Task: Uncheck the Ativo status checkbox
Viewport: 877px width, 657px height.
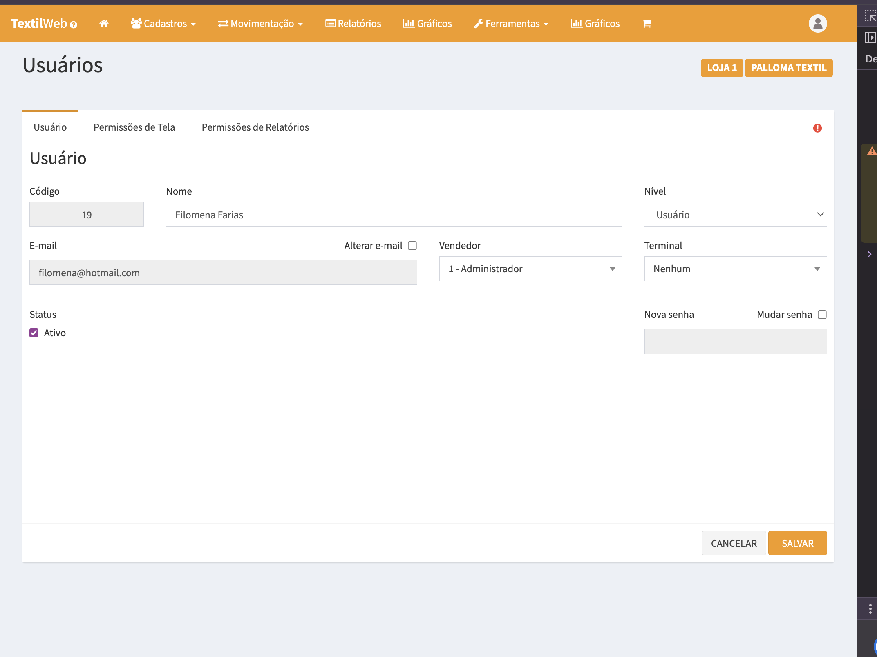Action: 34,333
